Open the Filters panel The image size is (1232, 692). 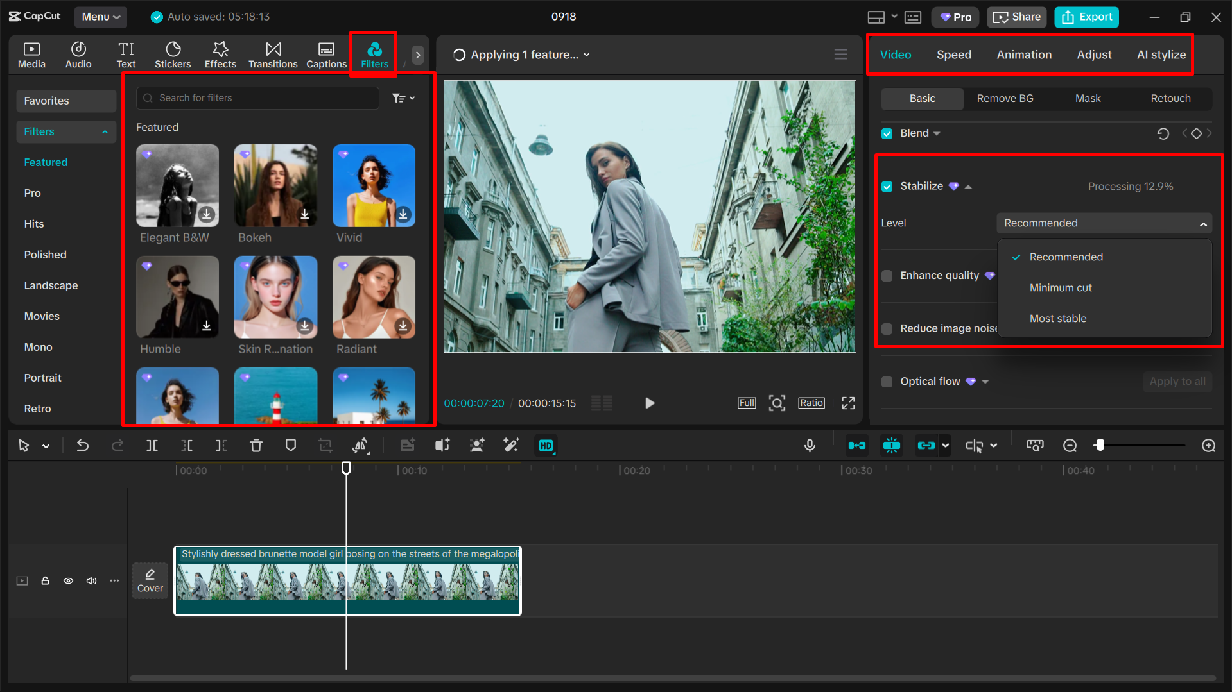pyautogui.click(x=374, y=55)
